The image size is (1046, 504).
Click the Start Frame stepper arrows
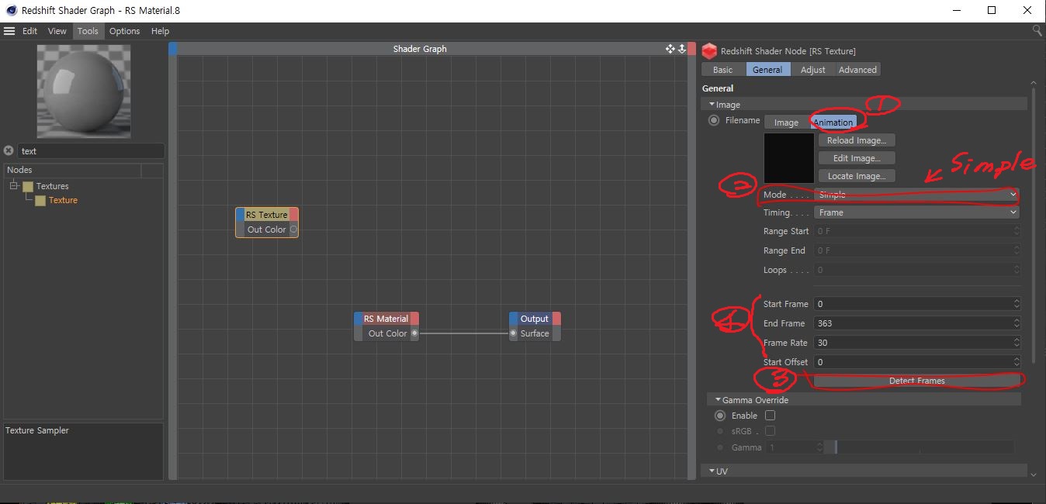[1017, 304]
